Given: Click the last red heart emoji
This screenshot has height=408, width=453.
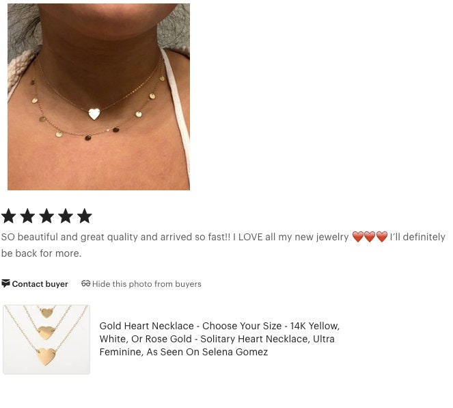Looking at the screenshot, I should click(382, 237).
